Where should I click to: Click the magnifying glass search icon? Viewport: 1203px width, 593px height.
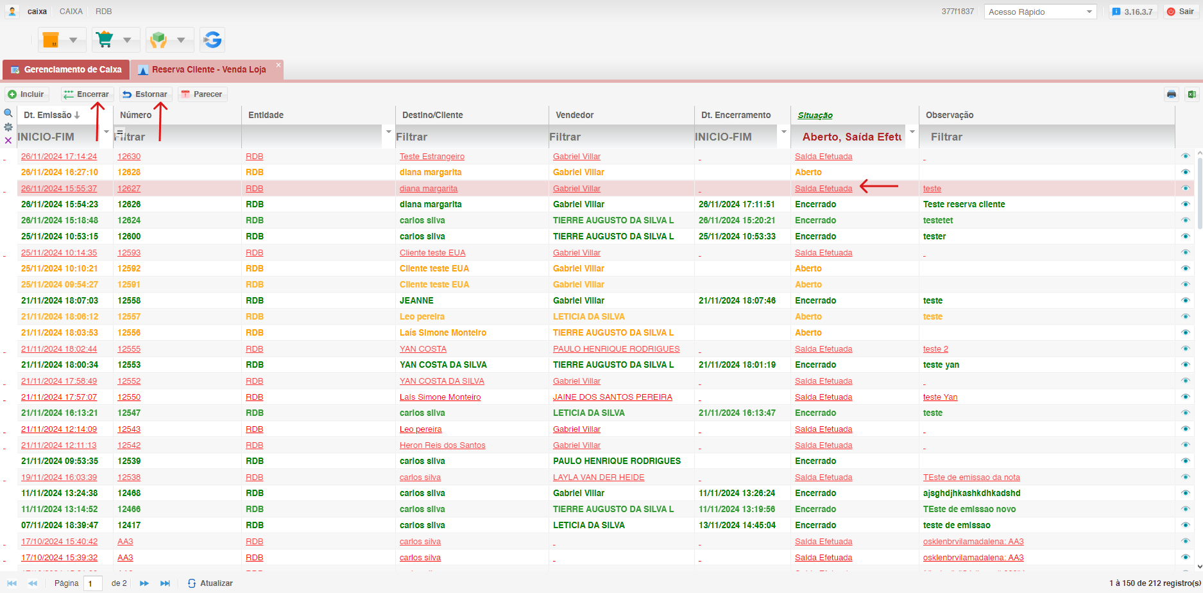coord(8,114)
